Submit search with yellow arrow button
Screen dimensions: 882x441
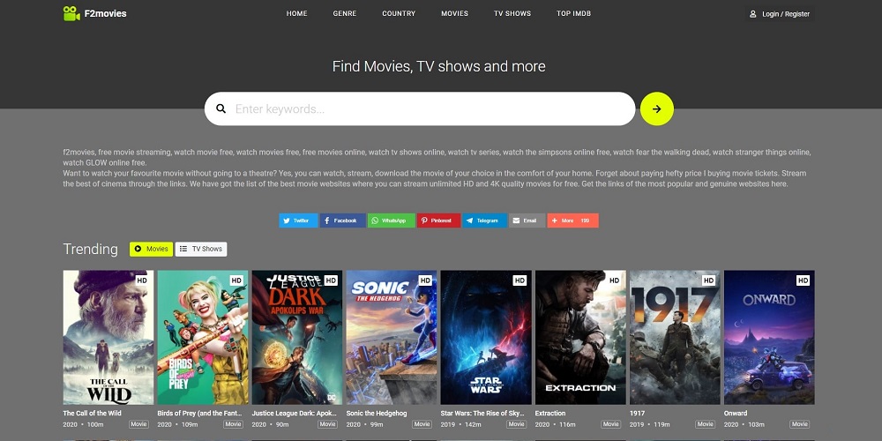pyautogui.click(x=656, y=108)
